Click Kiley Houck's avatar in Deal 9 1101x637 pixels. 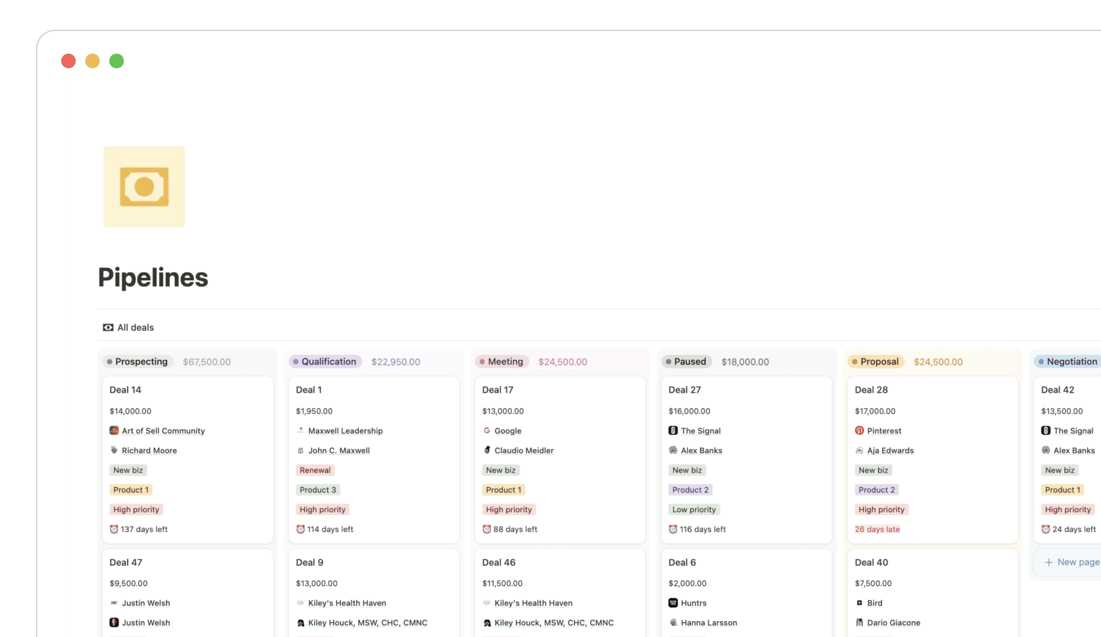click(x=301, y=623)
